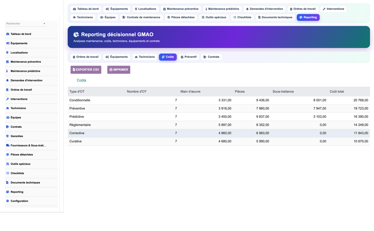
Task: Open the top Maintenance prédictive tab
Action: [x=222, y=9]
